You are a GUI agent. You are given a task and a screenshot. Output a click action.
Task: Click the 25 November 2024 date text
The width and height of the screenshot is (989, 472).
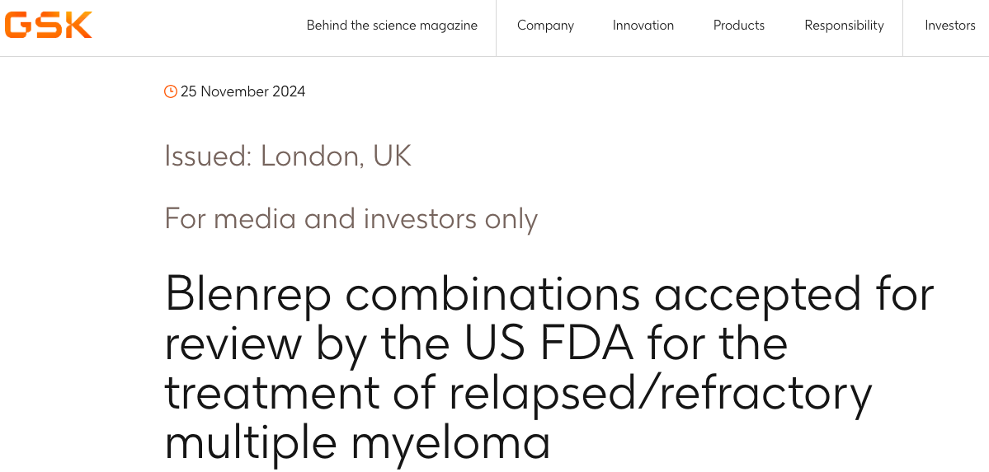click(x=243, y=92)
